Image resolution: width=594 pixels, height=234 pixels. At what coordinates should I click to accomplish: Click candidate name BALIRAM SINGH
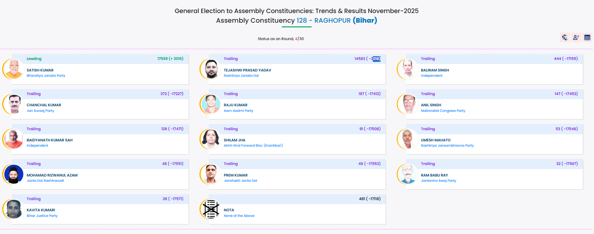tap(435, 70)
